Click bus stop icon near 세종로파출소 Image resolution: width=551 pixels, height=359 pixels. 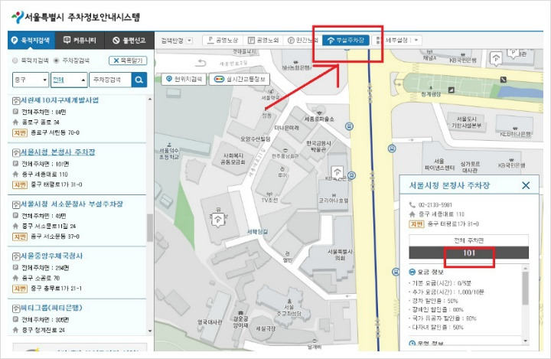coord(349,126)
